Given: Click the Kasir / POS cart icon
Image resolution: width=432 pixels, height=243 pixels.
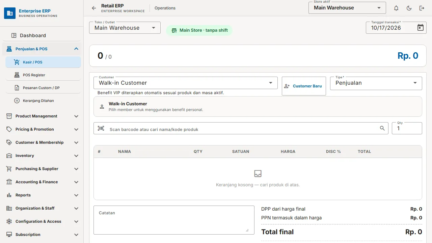Looking at the screenshot, I should (x=17, y=62).
